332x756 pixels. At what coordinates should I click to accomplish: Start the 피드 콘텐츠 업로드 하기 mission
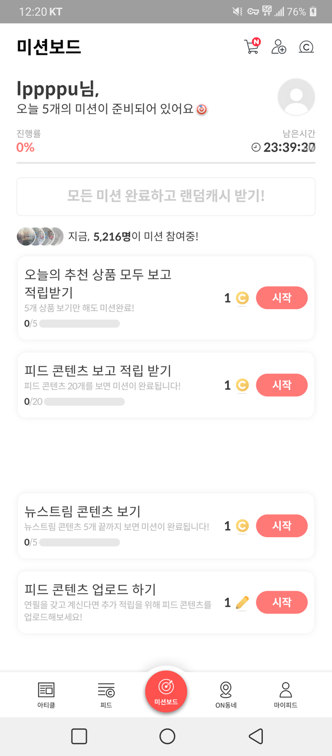point(282,602)
